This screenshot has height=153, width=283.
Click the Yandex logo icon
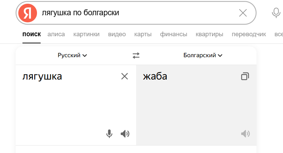click(x=27, y=13)
